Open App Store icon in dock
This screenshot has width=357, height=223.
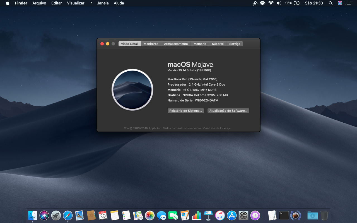tap(232, 215)
